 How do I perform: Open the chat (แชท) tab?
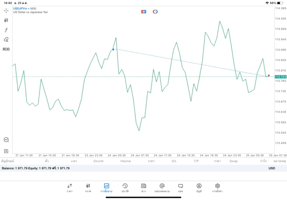tap(180, 187)
